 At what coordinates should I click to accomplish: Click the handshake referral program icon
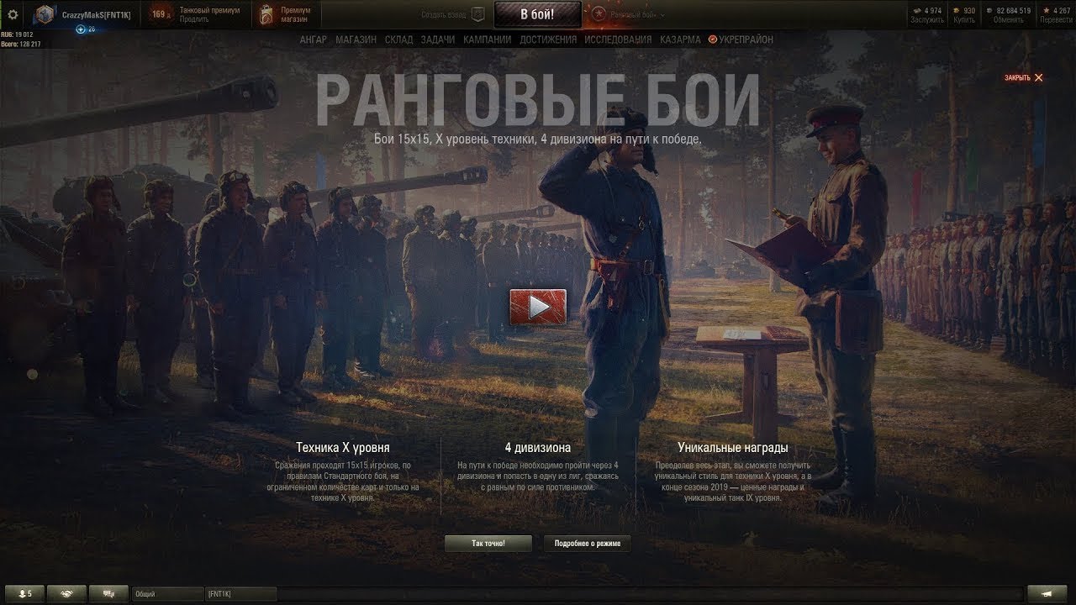[x=66, y=593]
